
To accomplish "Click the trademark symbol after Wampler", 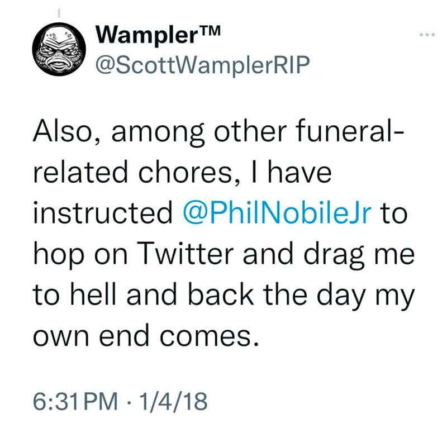I will point(207,32).
